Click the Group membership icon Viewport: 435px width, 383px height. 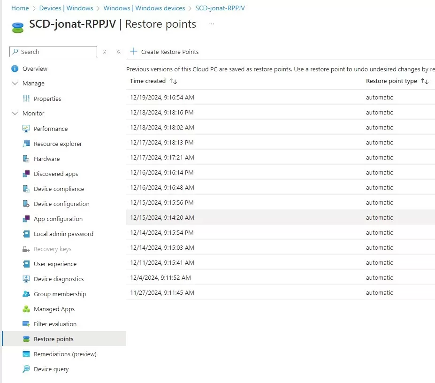(x=26, y=294)
